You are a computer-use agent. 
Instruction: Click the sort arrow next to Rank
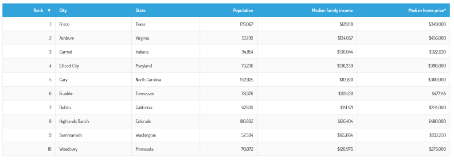click(x=49, y=11)
